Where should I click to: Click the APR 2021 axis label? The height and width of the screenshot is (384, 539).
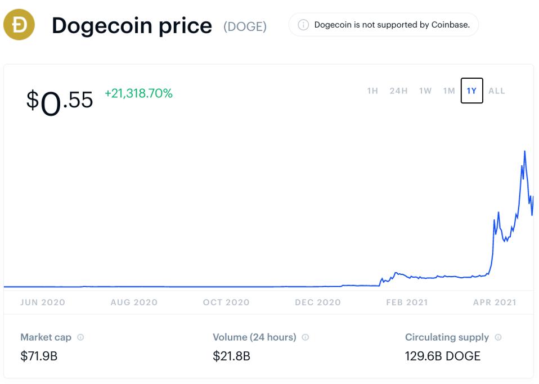pyautogui.click(x=495, y=302)
